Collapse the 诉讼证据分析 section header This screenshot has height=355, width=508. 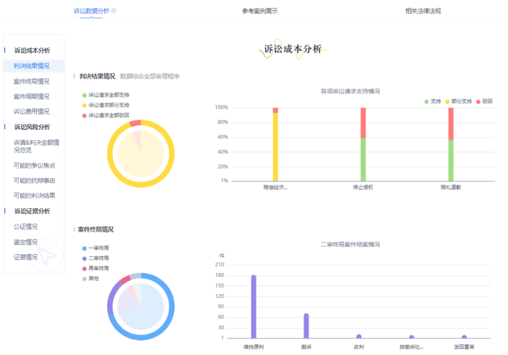[32, 211]
